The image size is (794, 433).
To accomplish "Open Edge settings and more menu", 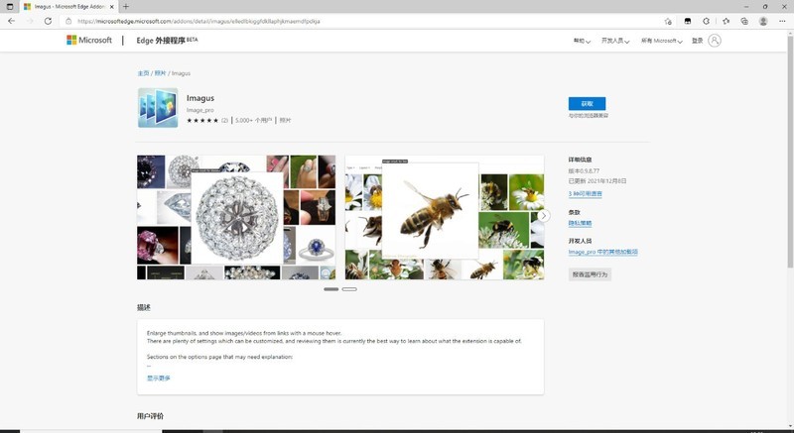I will click(782, 21).
